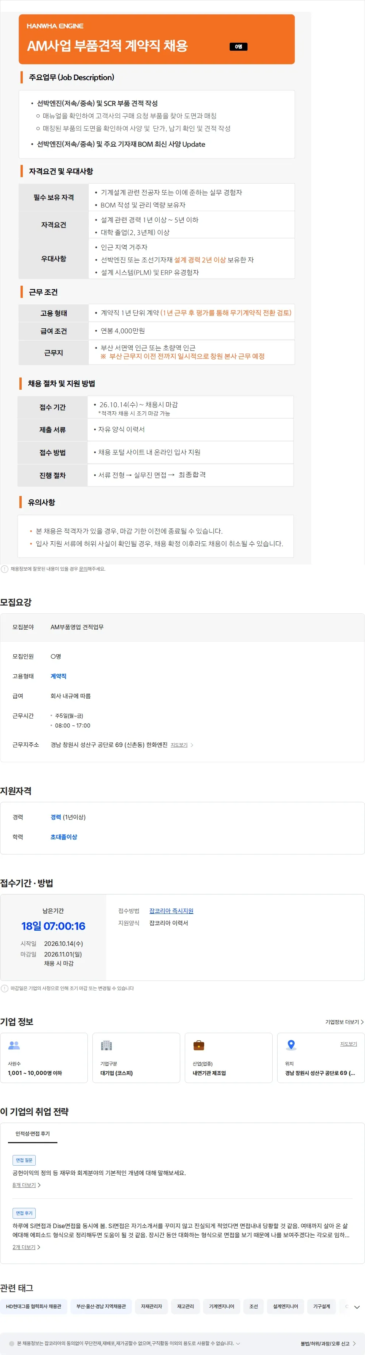Click info icon beside 마감일 notice
Image resolution: width=365 pixels, height=1355 pixels.
tap(5, 989)
